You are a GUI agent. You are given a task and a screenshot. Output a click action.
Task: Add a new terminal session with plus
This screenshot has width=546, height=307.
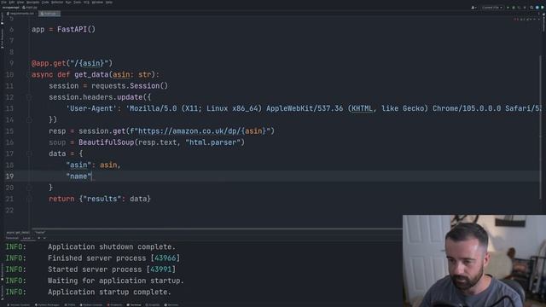point(38,238)
